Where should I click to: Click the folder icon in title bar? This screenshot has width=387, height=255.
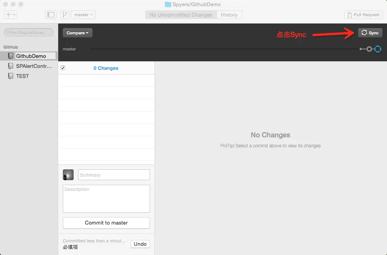168,5
